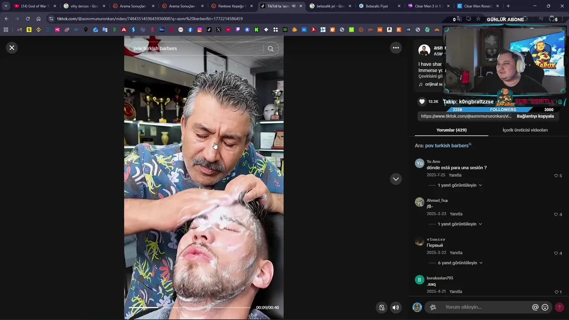
Task: Open burakaslan793's green B avatar
Action: click(x=420, y=280)
